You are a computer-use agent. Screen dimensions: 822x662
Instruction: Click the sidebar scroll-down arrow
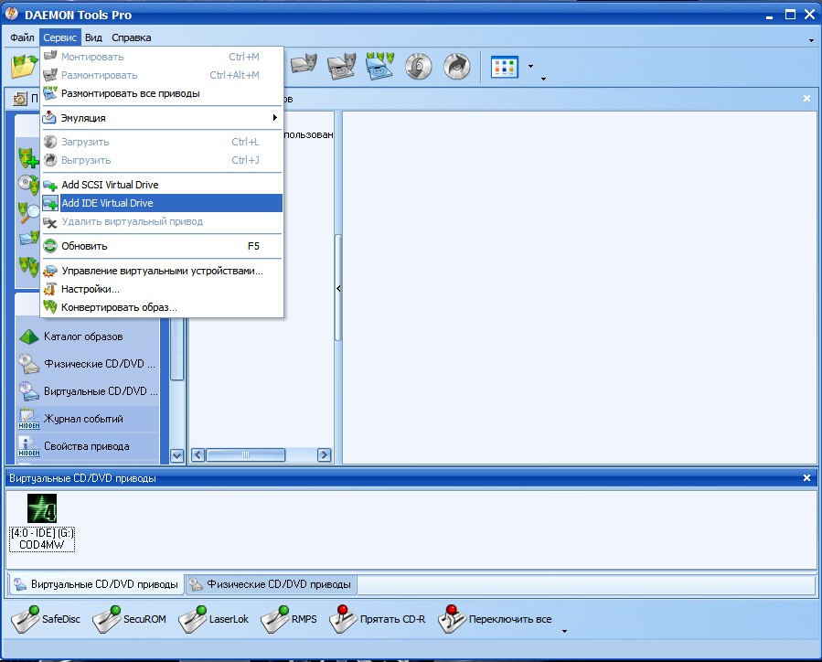pos(177,455)
